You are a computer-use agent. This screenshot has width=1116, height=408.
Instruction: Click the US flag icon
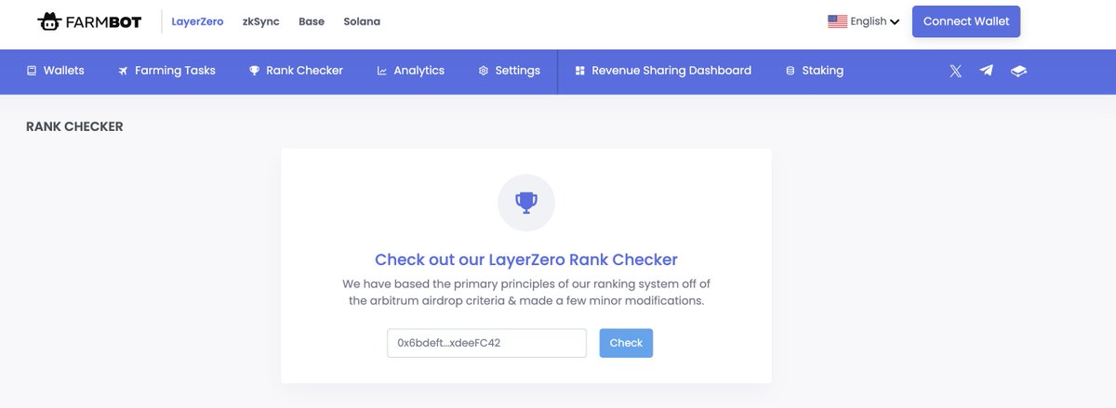click(x=837, y=21)
